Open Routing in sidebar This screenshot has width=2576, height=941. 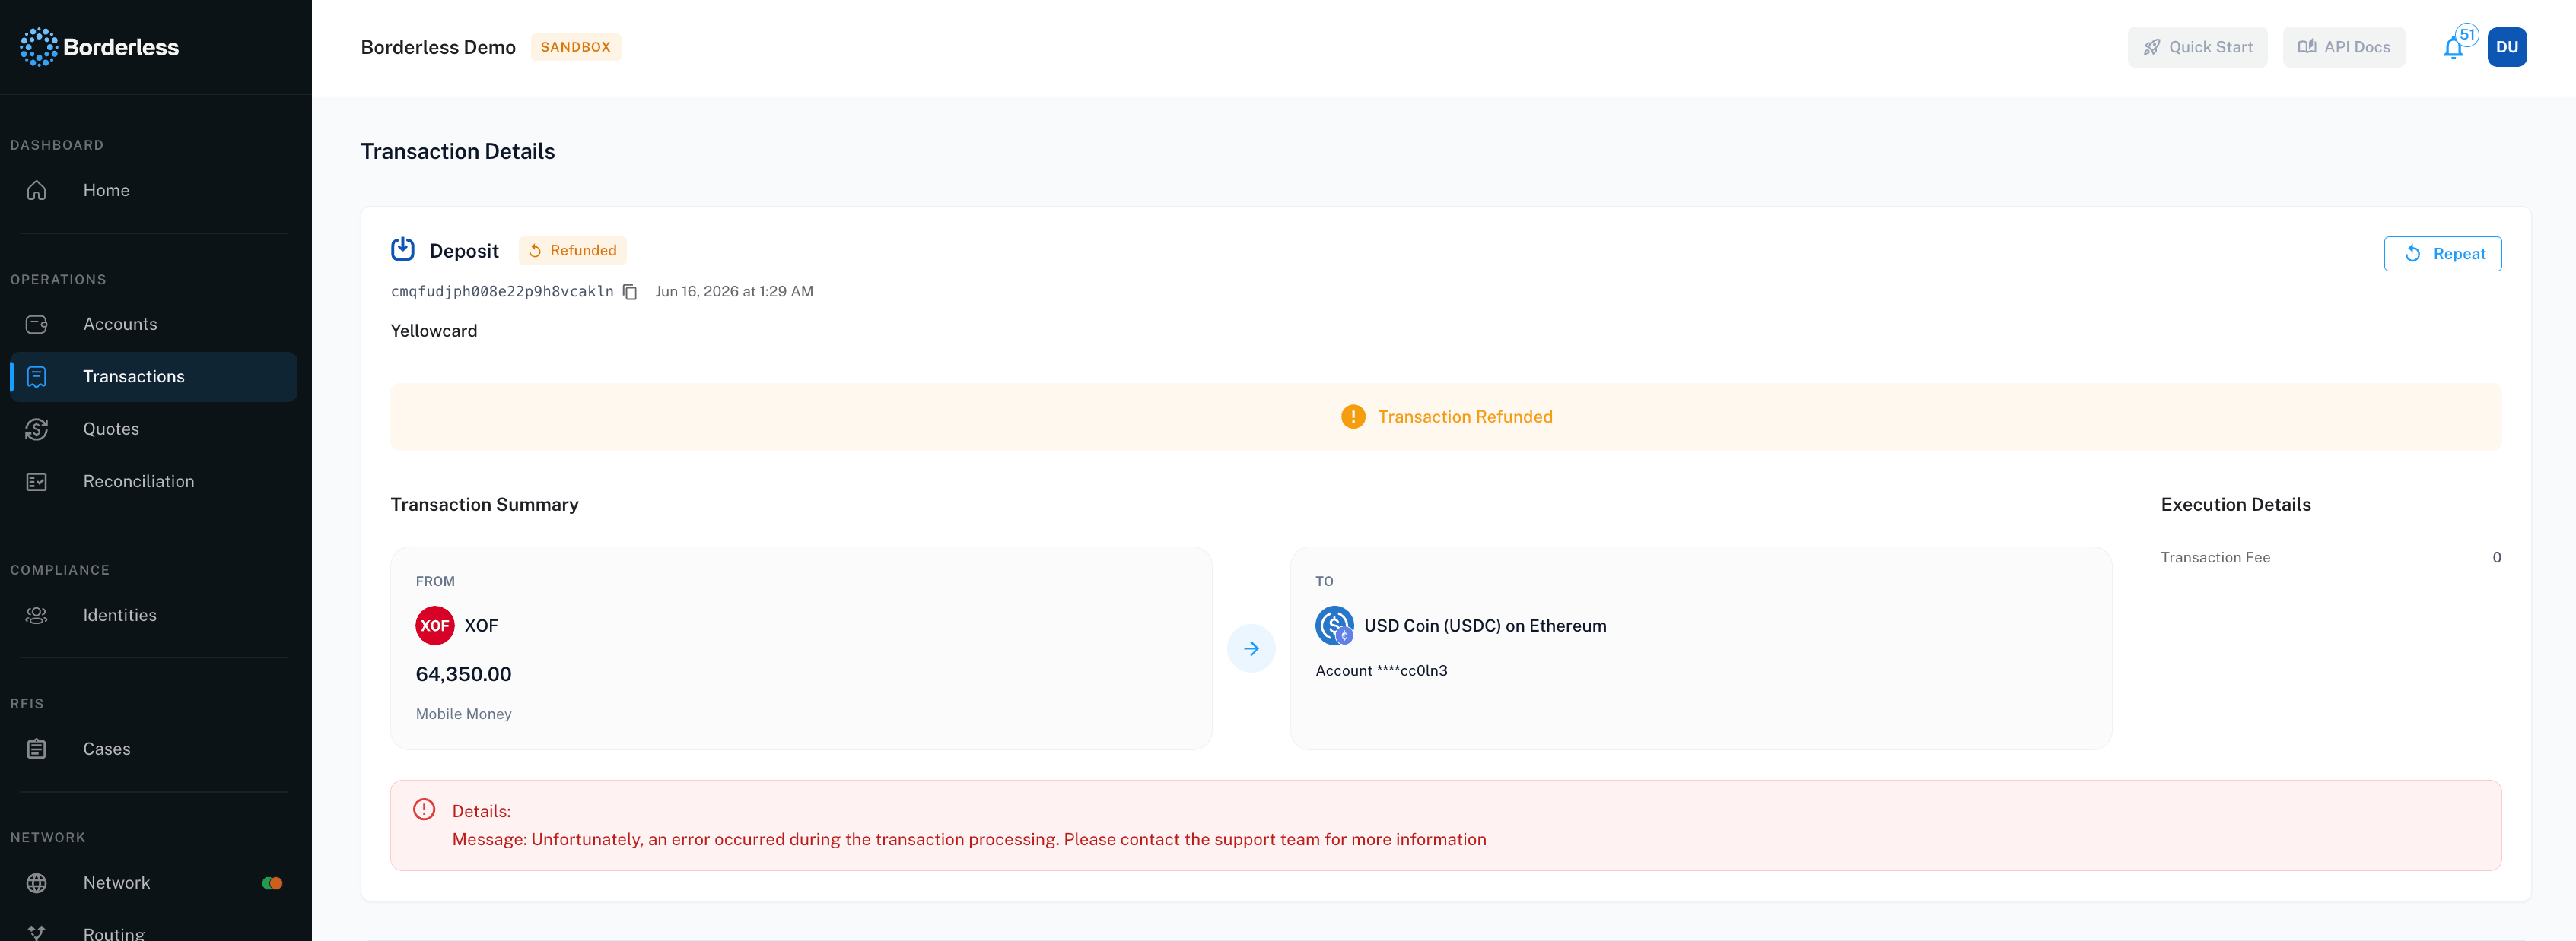114,933
